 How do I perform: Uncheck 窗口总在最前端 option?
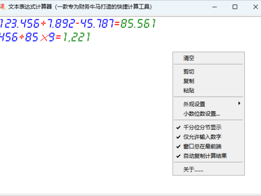(x=209, y=146)
